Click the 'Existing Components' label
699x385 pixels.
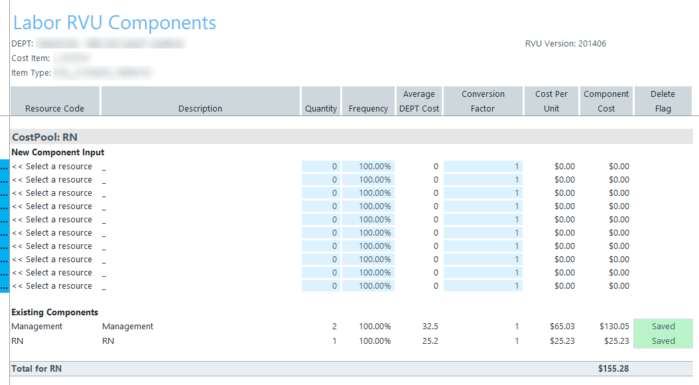(x=55, y=312)
